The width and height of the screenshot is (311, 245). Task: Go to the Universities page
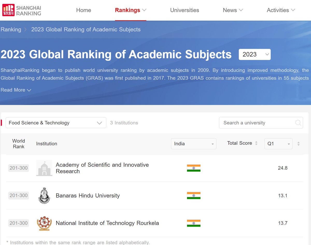click(x=185, y=10)
